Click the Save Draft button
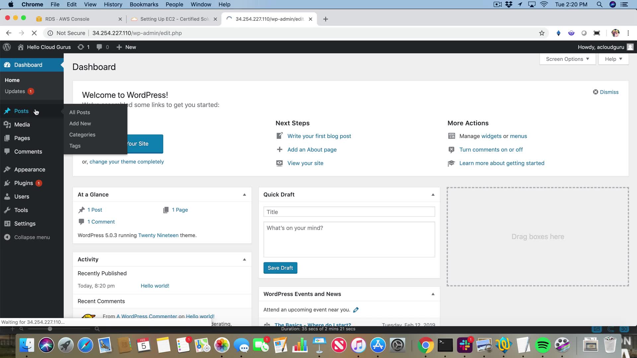This screenshot has height=358, width=637. pos(280,268)
